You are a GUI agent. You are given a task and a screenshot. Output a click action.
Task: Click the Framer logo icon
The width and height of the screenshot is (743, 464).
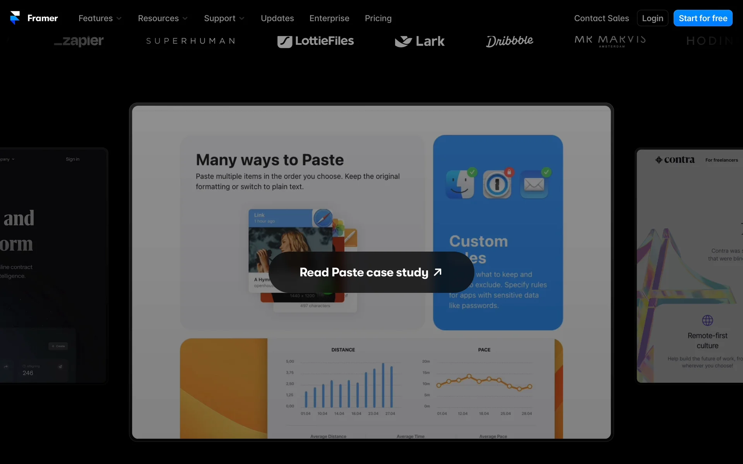pyautogui.click(x=15, y=18)
